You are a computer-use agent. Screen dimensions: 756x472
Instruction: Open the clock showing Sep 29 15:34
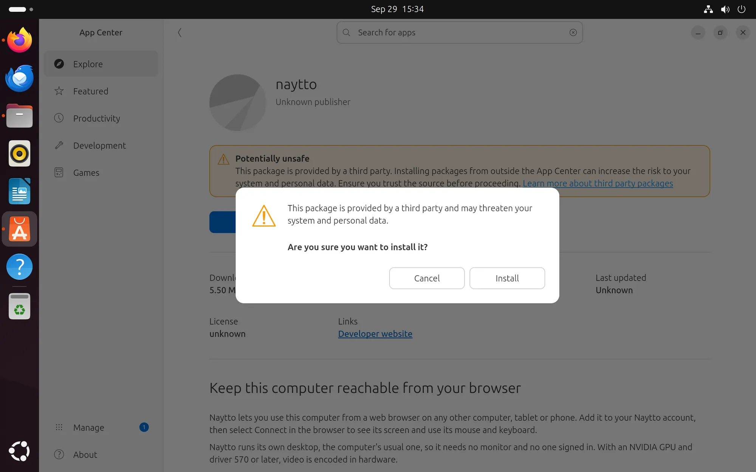(397, 9)
